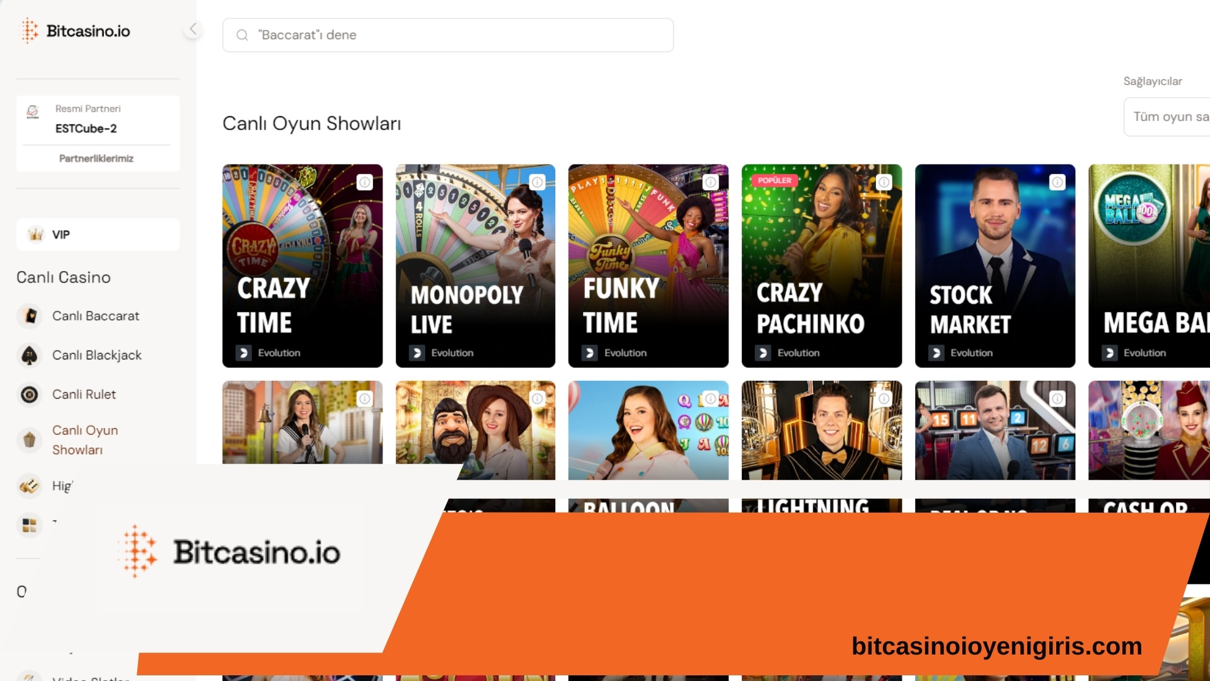Click the search magnifier icon
This screenshot has width=1210, height=681.
click(242, 35)
